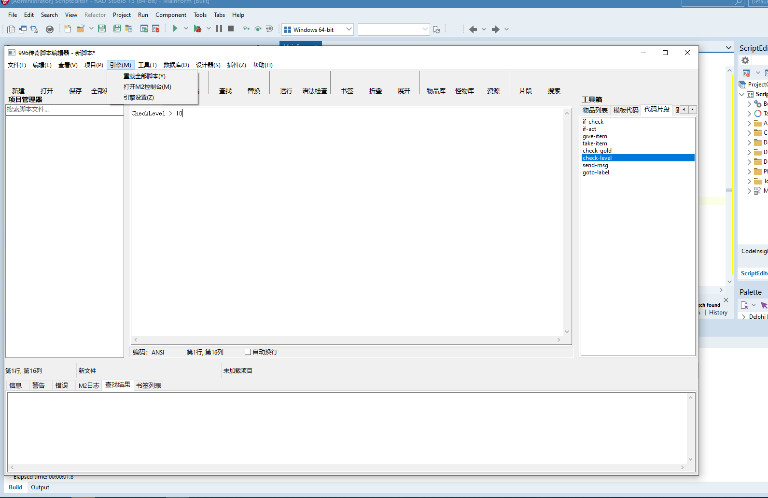Select 打开M2控制台(M) menu entry
The width and height of the screenshot is (768, 498).
point(147,87)
